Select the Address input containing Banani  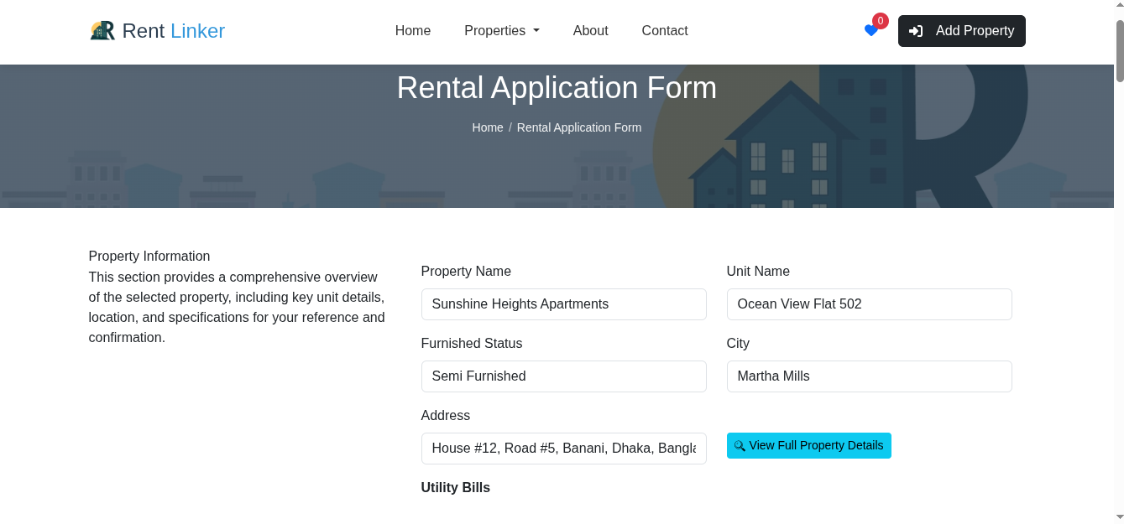(x=563, y=448)
